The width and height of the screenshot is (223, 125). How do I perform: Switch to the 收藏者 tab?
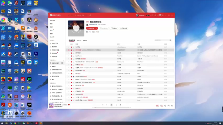pyautogui.click(x=85, y=41)
